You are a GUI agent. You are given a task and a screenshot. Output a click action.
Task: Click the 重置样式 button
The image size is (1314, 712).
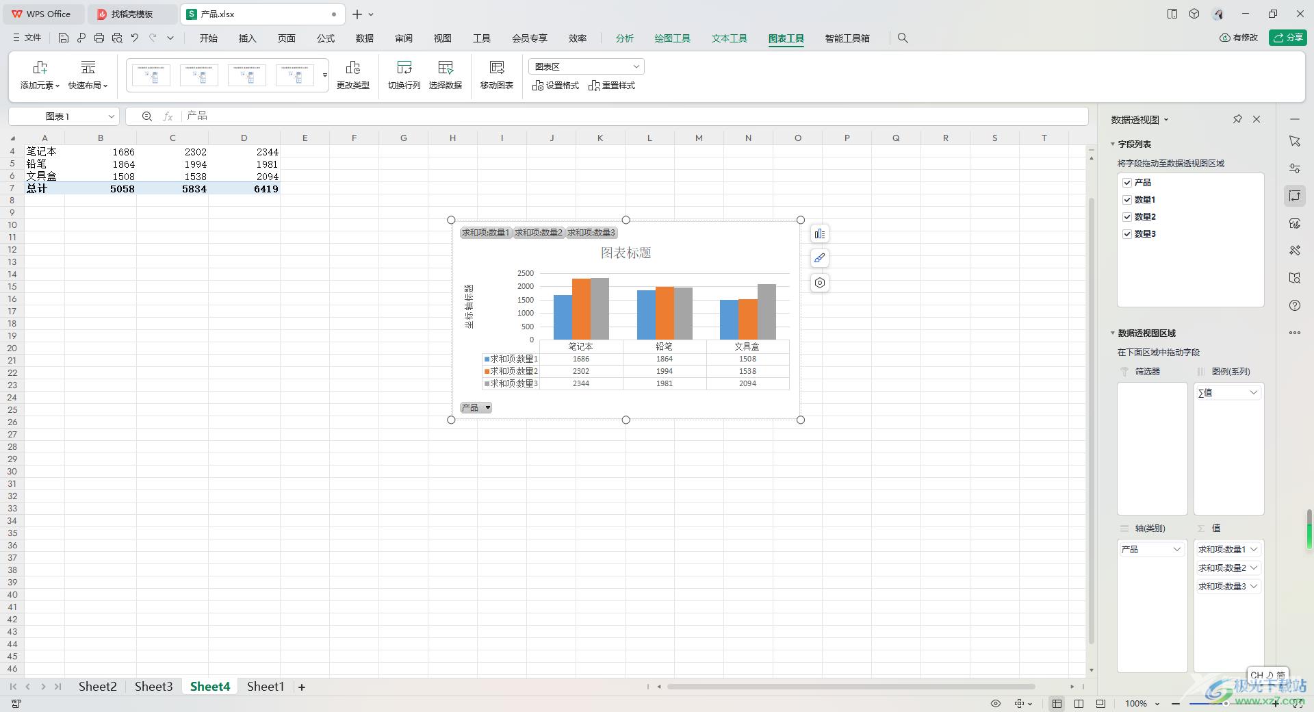click(x=612, y=86)
